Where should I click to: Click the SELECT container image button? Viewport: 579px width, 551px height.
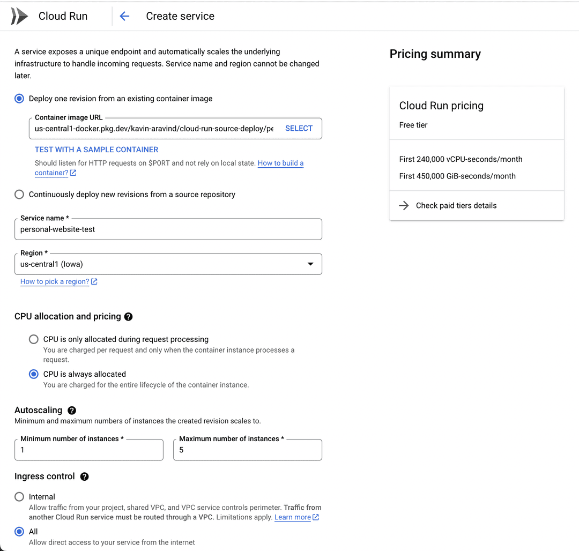point(299,129)
